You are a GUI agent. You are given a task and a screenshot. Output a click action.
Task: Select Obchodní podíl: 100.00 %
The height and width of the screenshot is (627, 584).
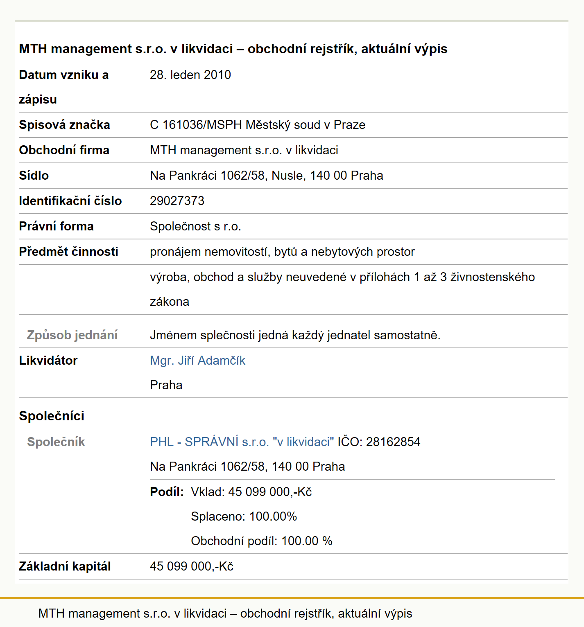(262, 541)
